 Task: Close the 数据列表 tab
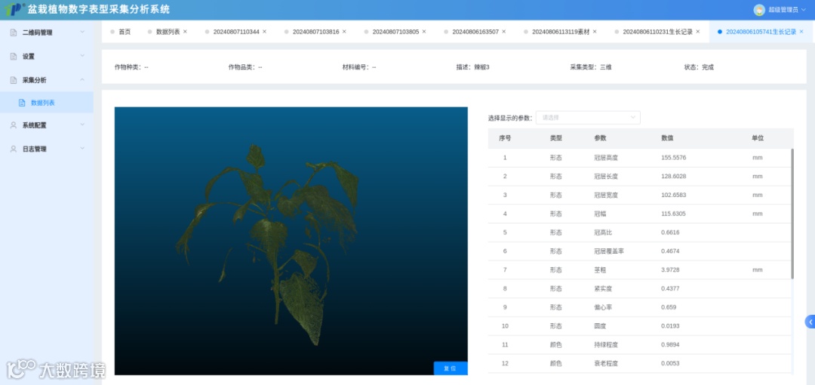click(x=185, y=32)
